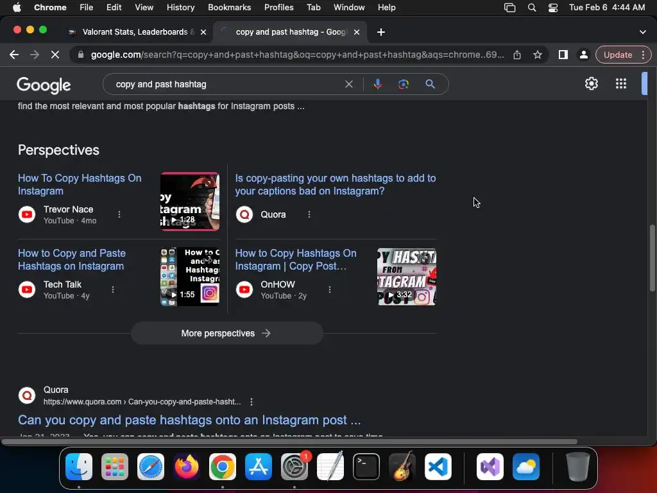Launch Safari from the dock
This screenshot has width=657, height=493.
click(x=150, y=467)
